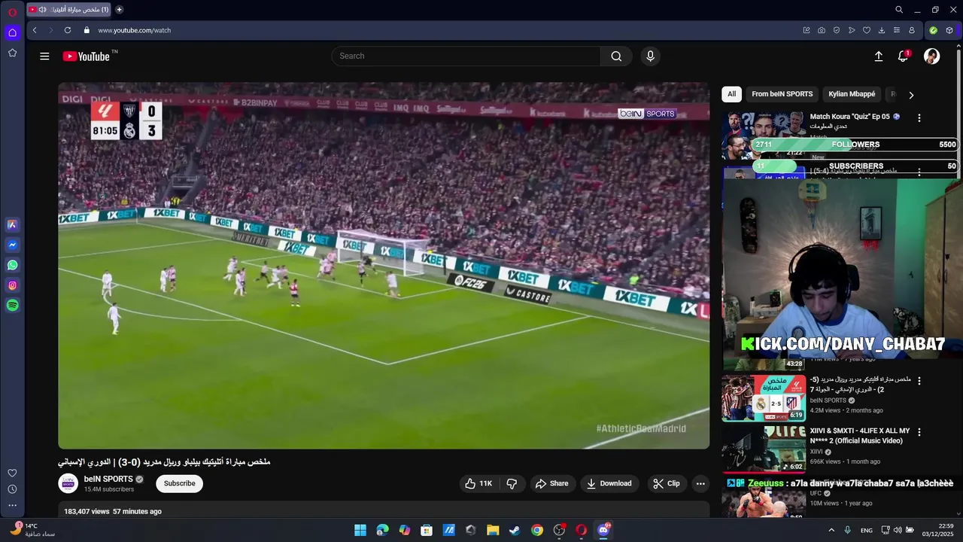Select the 'From beIN SPORTS' filter chip
This screenshot has height=542, width=963.
click(x=782, y=94)
